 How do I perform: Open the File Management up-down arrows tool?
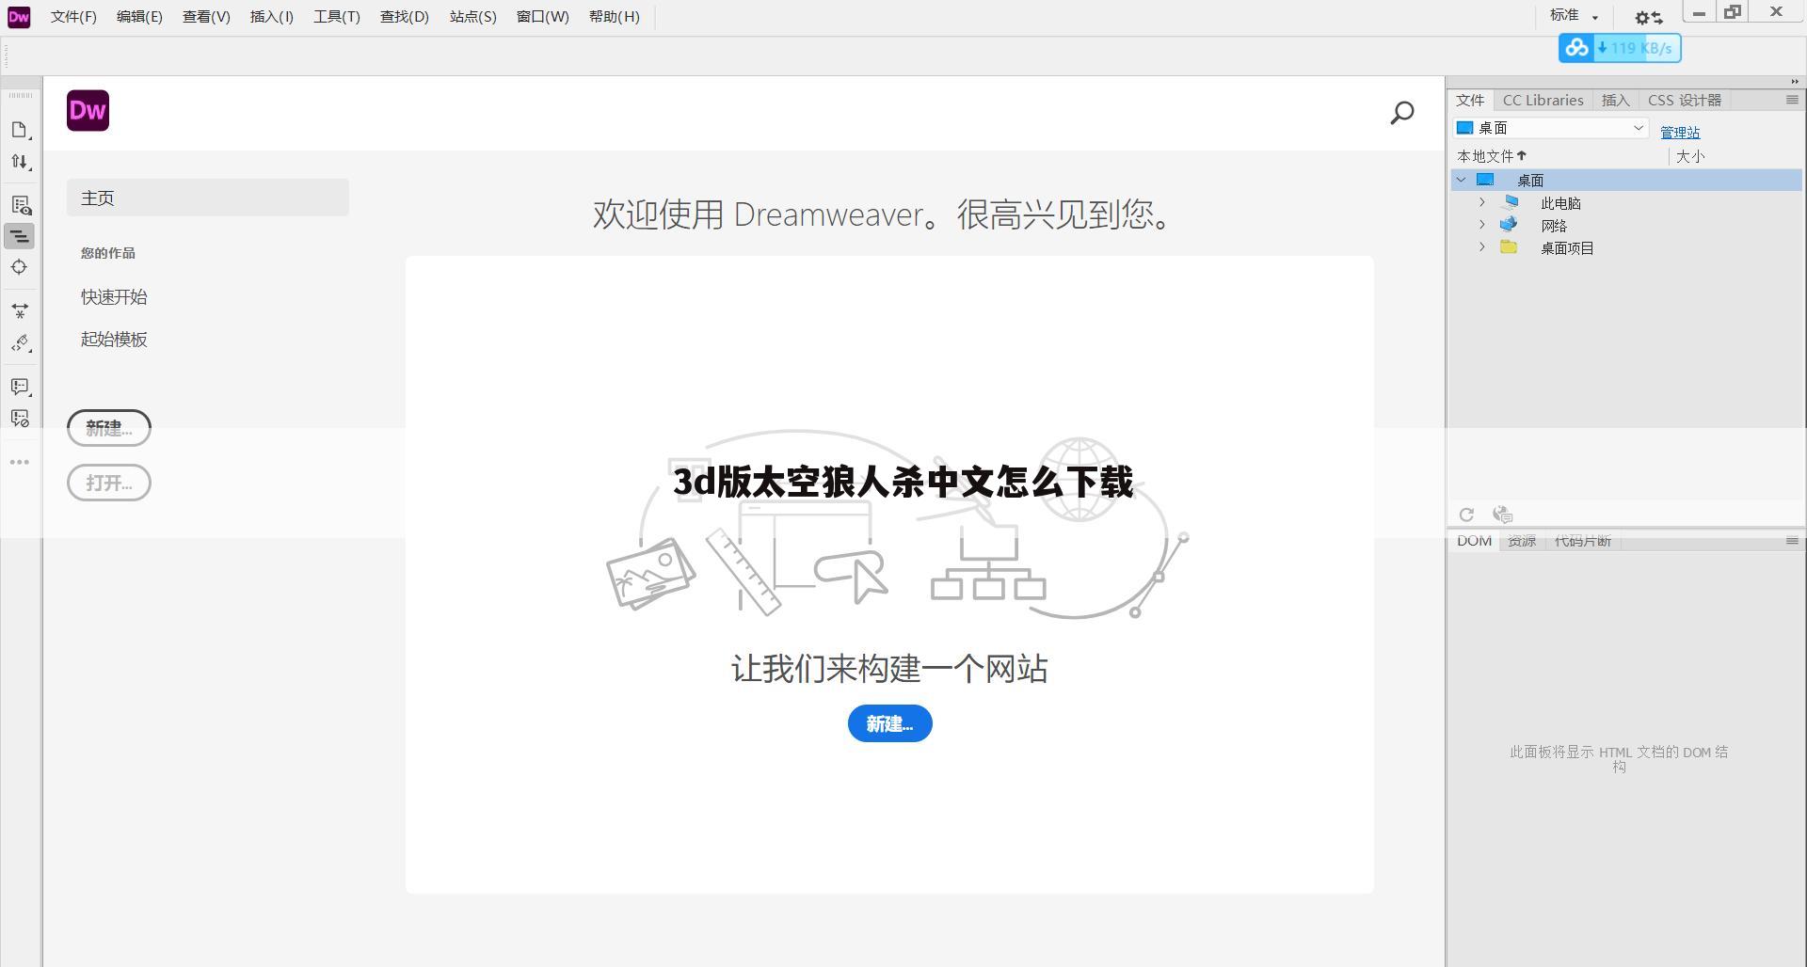[20, 162]
